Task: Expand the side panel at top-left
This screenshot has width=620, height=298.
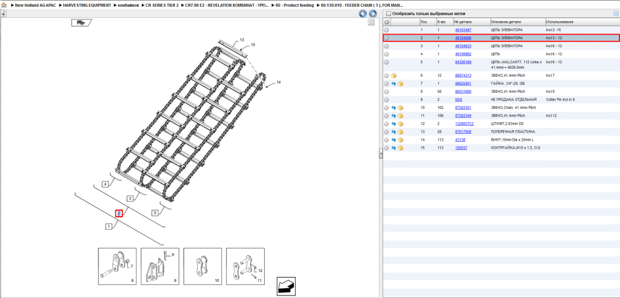Action: click(3, 14)
